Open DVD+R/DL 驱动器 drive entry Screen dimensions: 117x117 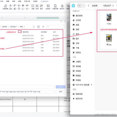pyautogui.click(x=81, y=85)
